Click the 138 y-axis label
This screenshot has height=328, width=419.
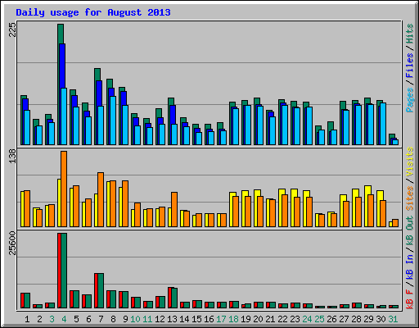[x=12, y=157]
